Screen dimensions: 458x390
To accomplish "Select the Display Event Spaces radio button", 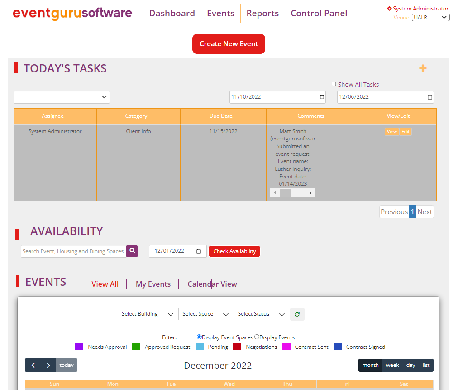I will 199,337.
